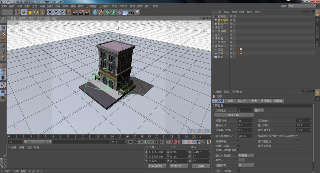Open the deformer capsule icon

point(119,12)
